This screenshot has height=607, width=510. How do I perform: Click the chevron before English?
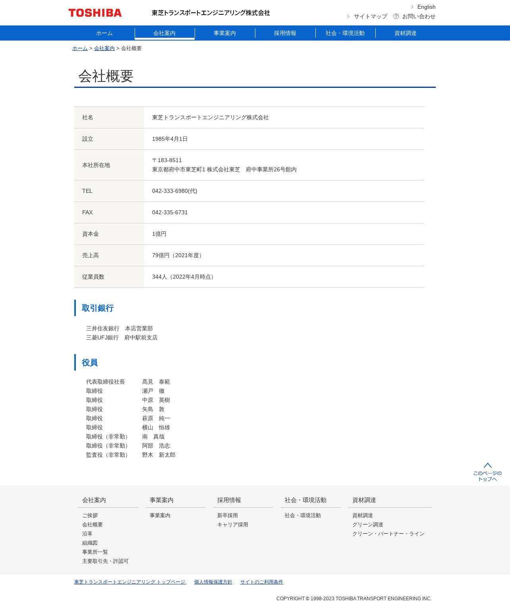coord(412,7)
